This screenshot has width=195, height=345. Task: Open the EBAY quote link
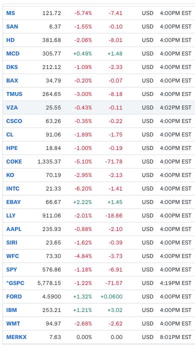[13, 202]
